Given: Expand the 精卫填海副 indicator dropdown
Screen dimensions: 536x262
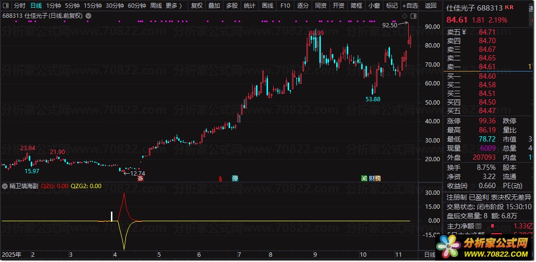Looking at the screenshot, I should (5, 186).
